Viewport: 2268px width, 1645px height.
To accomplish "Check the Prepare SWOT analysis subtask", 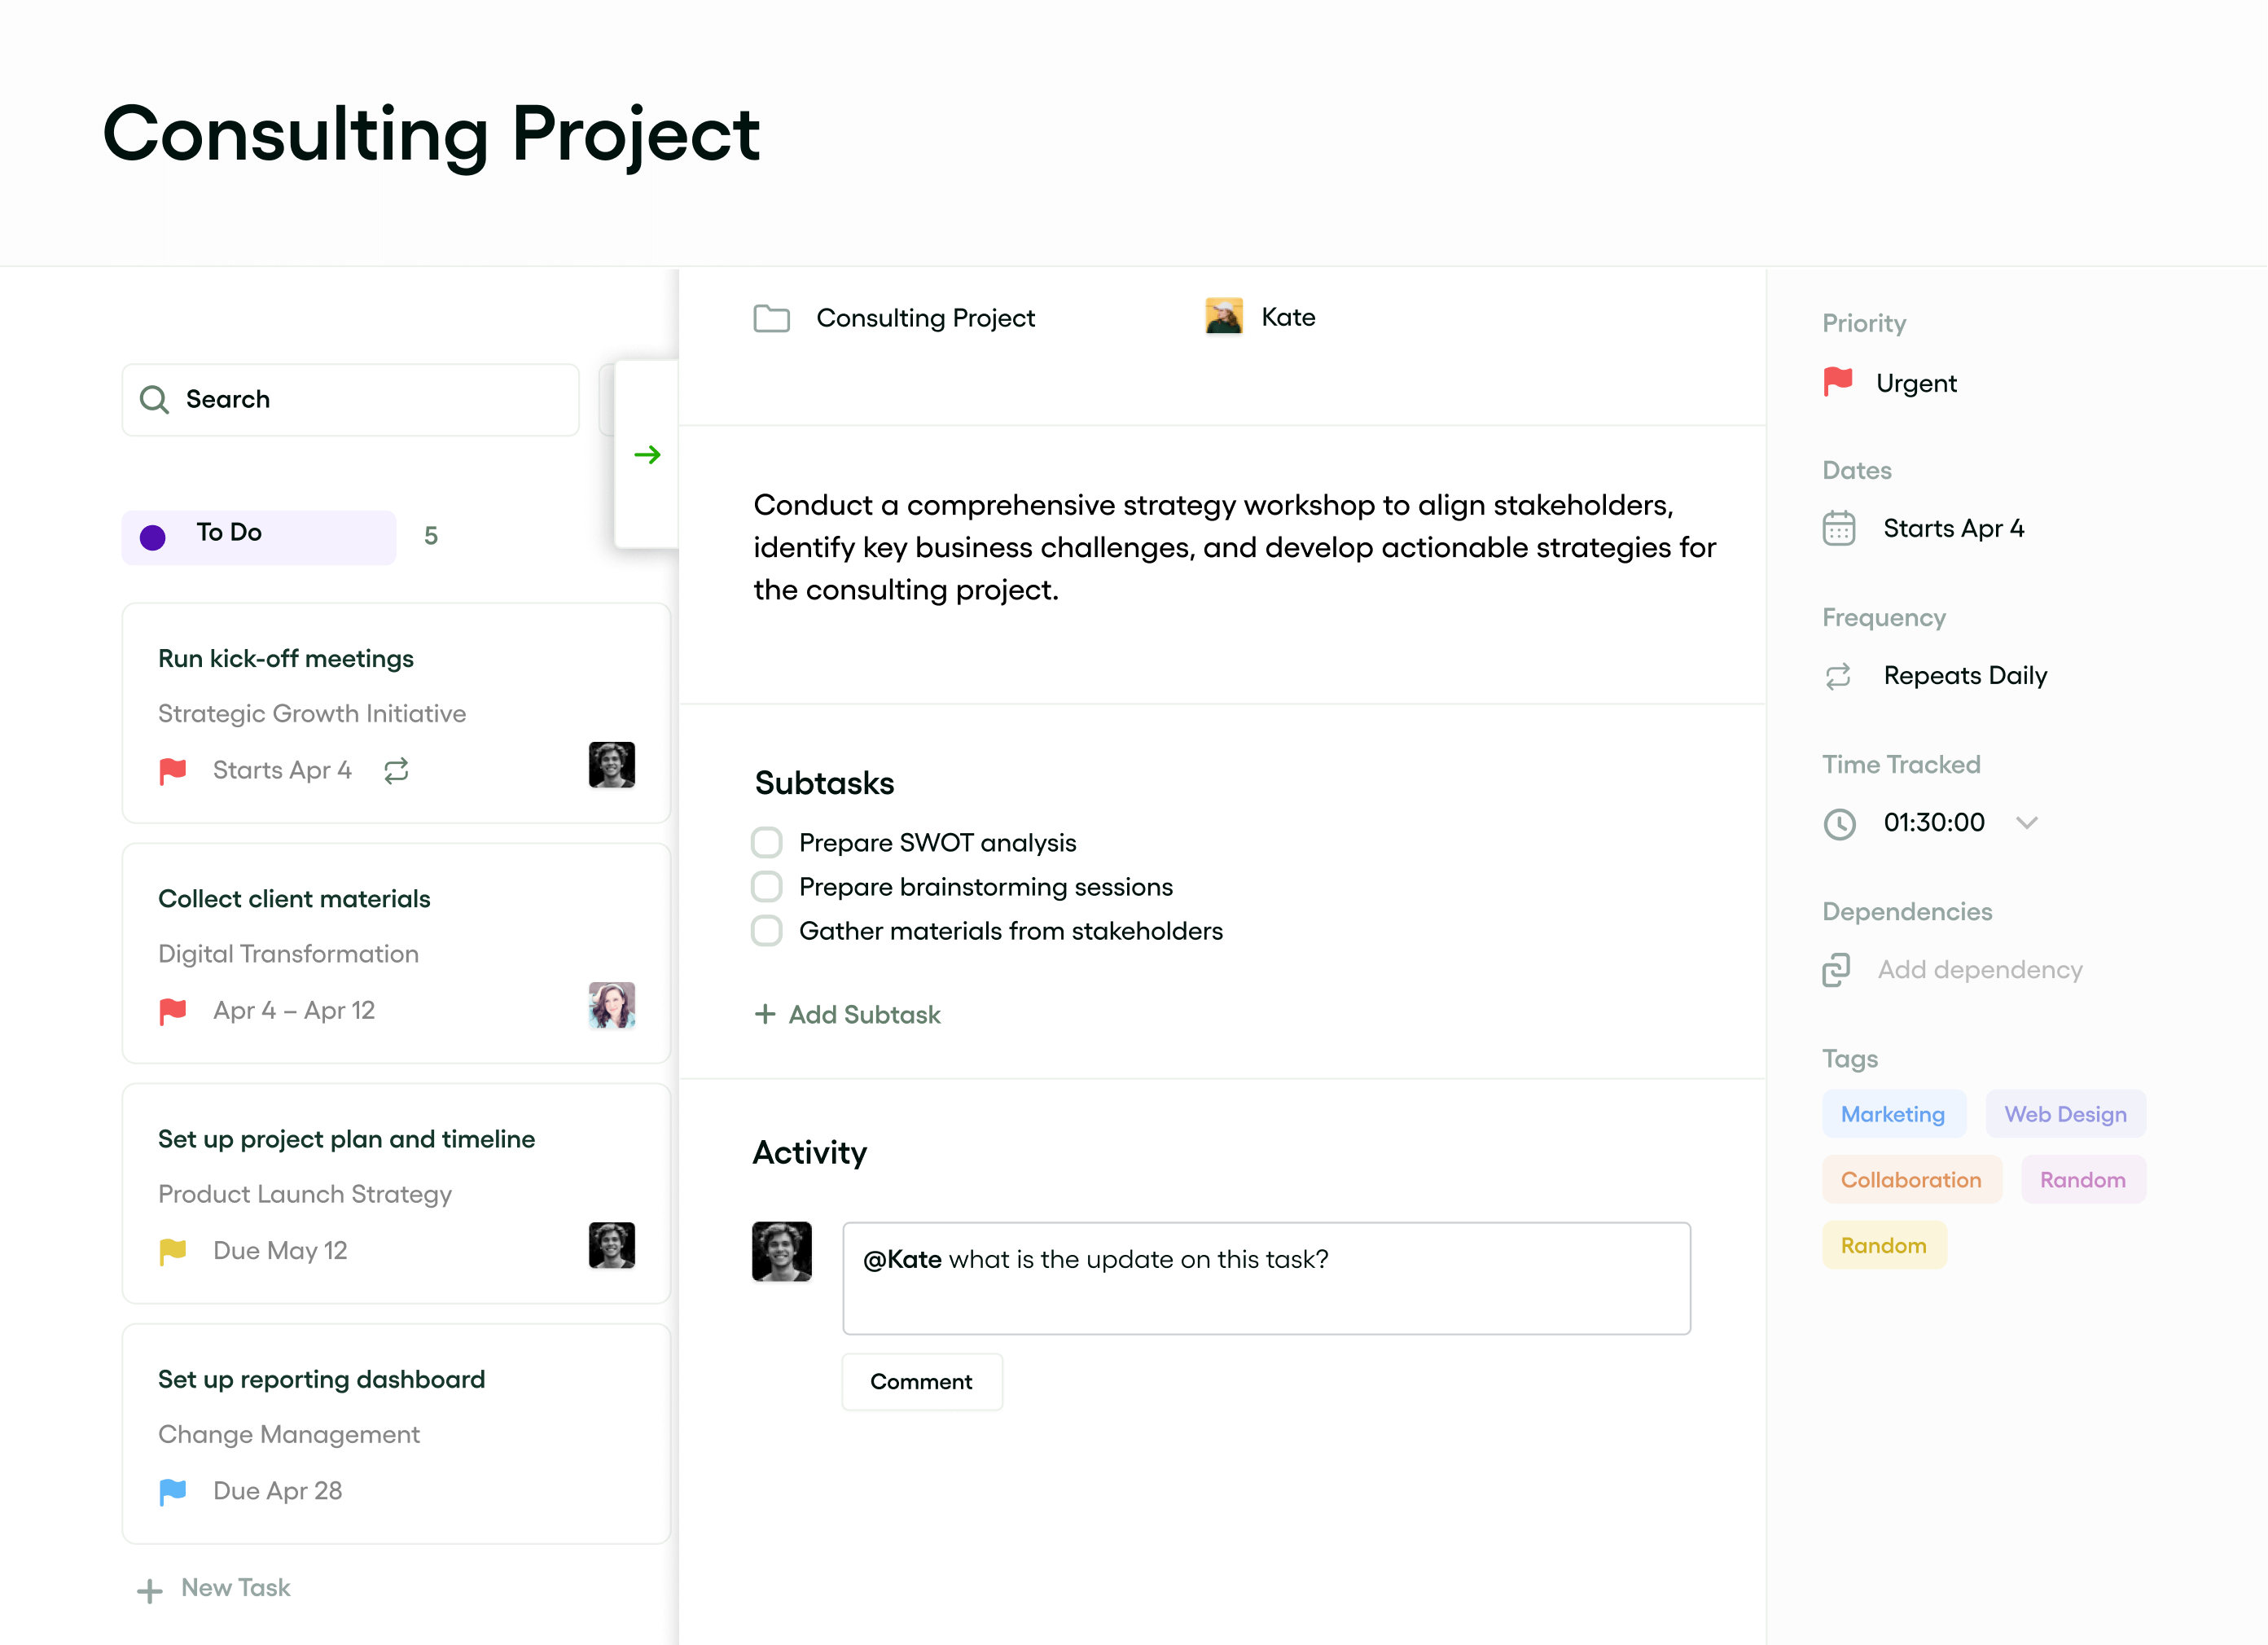I will click(x=766, y=842).
